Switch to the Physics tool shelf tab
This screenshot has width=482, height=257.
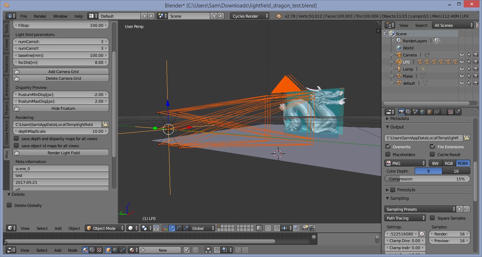point(6,108)
